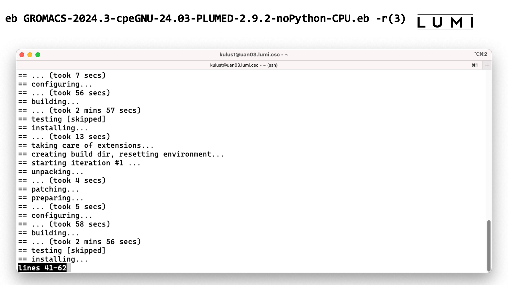Click the SSH session tab label
Viewport: 508px width, 285px height.
tap(244, 65)
